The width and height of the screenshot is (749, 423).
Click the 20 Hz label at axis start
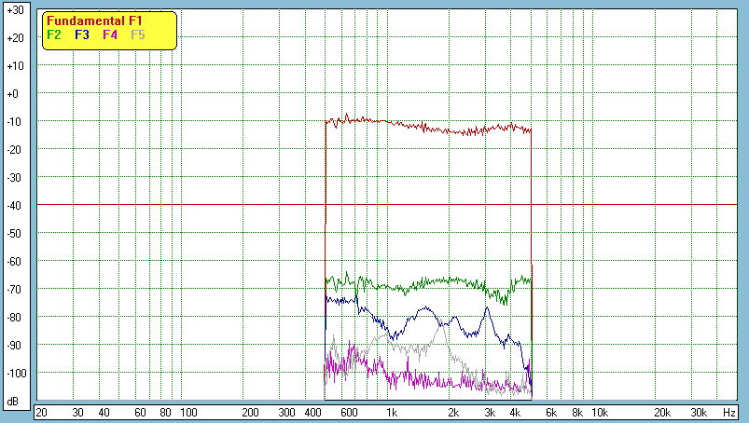[41, 412]
